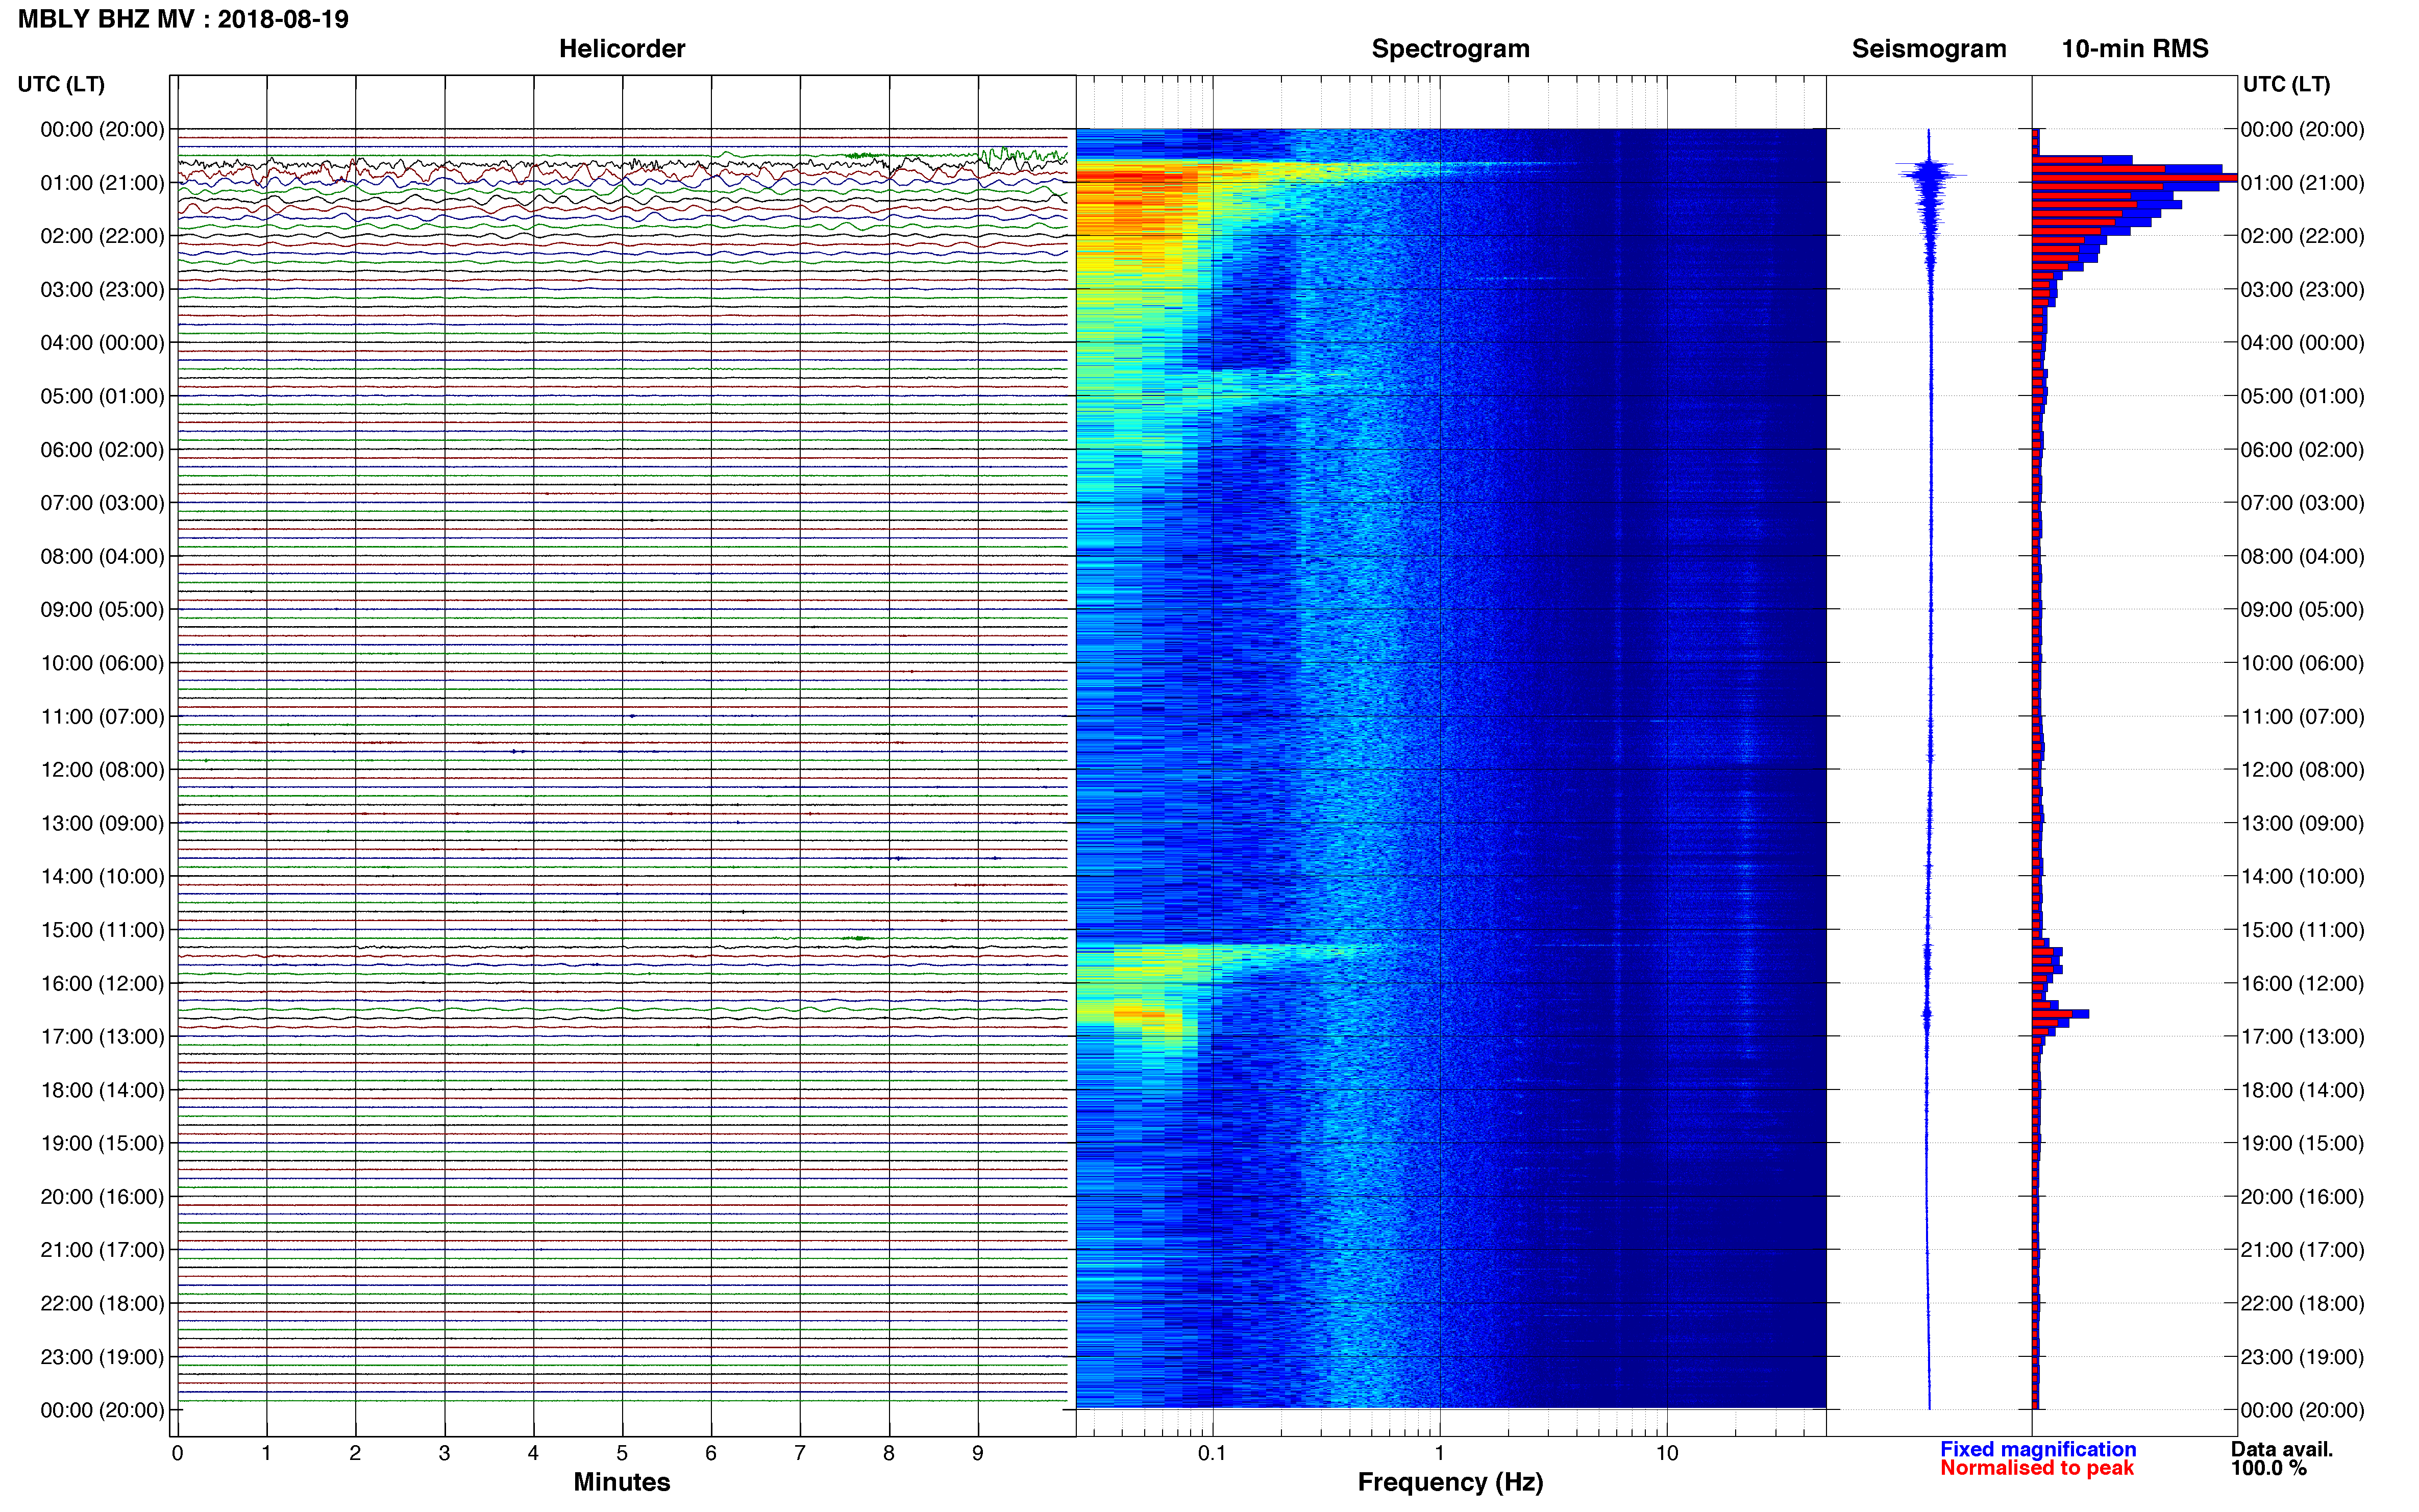
Task: Click left time label 07:00 (03:00)
Action: coord(102,503)
